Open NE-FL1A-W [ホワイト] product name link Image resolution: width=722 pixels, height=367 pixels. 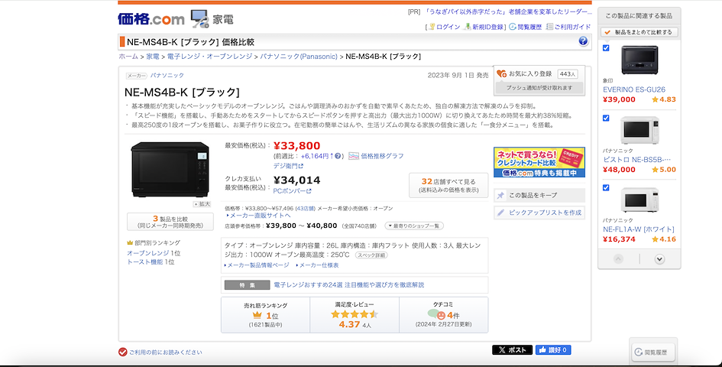[639, 229]
